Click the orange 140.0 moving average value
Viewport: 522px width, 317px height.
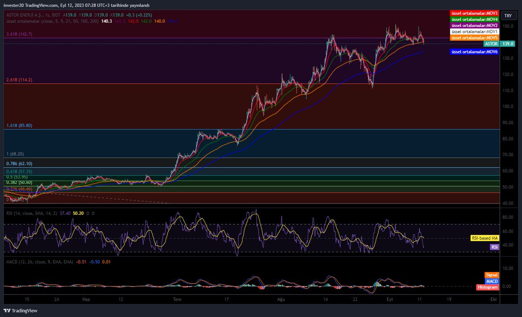[x=159, y=20]
